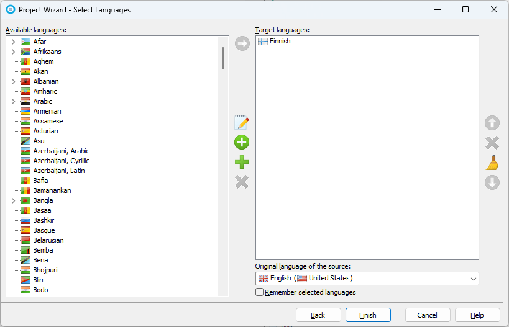Click the Armenian flag icon
The width and height of the screenshot is (509, 327).
click(x=25, y=111)
